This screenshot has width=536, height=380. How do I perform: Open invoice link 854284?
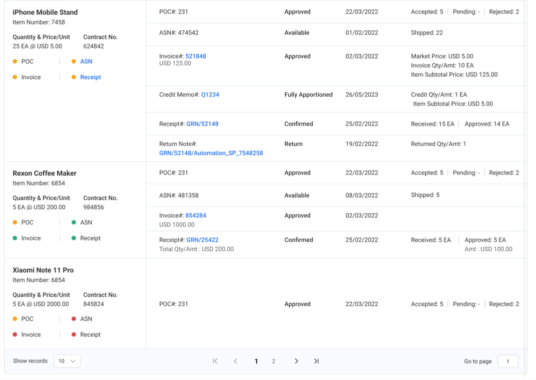click(195, 215)
